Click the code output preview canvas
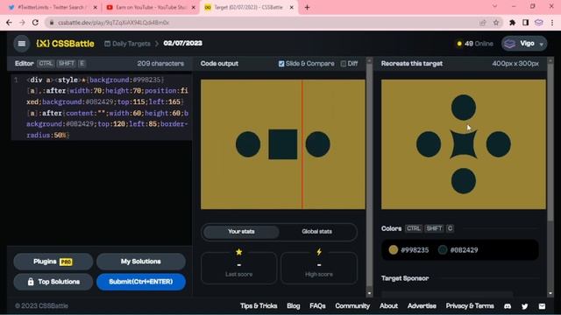The image size is (561, 315). (x=282, y=144)
